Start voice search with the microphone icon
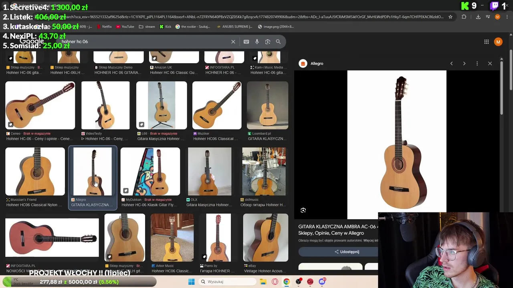The width and height of the screenshot is (513, 288). (x=257, y=42)
